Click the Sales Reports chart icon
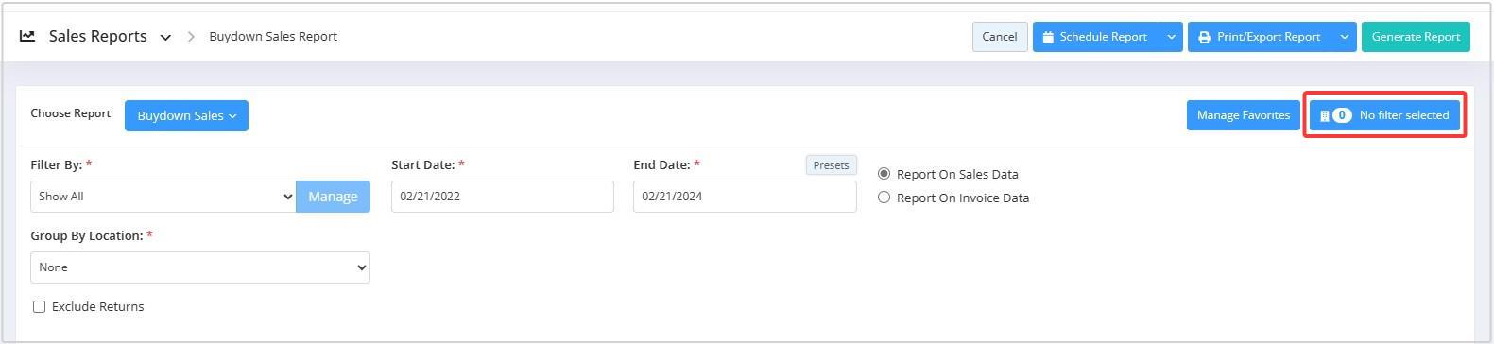This screenshot has width=1494, height=344. coord(27,36)
